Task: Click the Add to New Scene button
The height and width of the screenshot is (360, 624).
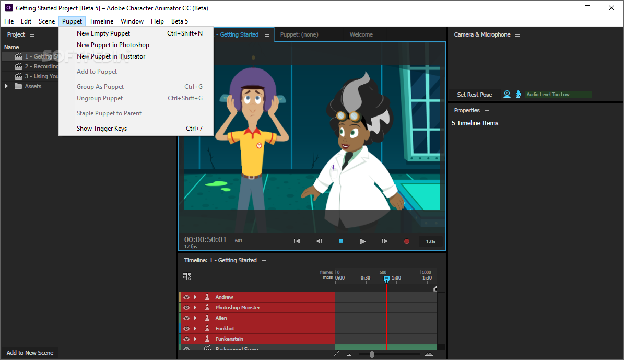Action: coord(30,353)
